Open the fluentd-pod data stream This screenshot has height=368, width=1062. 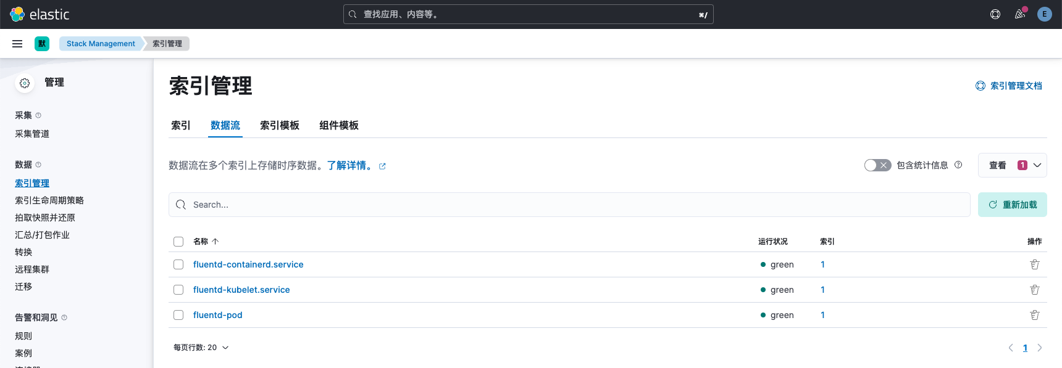tap(218, 315)
